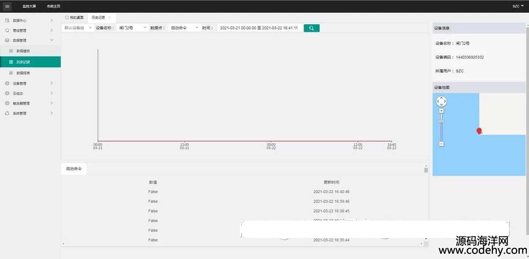Expand the 系统管理 menu chevron
Image resolution: width=529 pixels, height=259 pixels.
(52, 113)
